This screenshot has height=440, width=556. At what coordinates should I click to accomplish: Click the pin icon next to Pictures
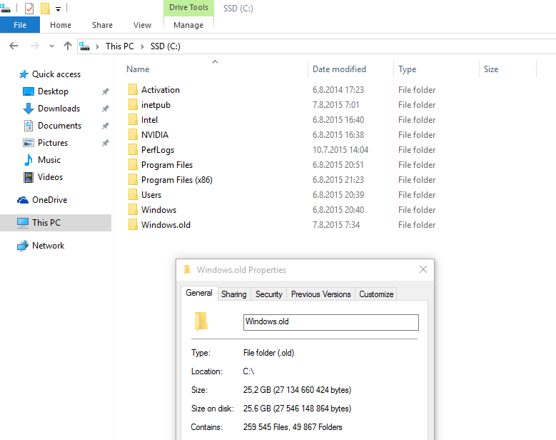click(x=106, y=143)
